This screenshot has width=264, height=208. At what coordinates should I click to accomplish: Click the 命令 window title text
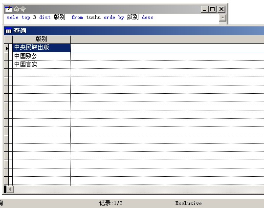click(x=20, y=9)
